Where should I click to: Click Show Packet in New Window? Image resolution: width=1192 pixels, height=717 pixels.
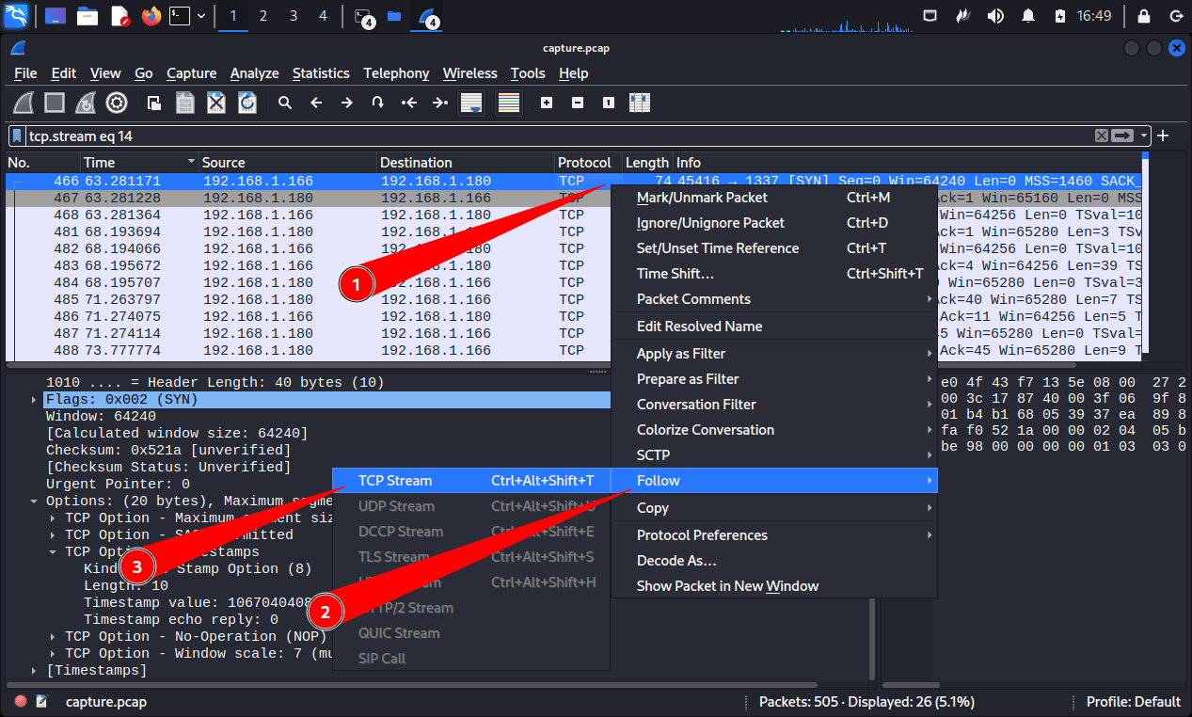pos(727,586)
